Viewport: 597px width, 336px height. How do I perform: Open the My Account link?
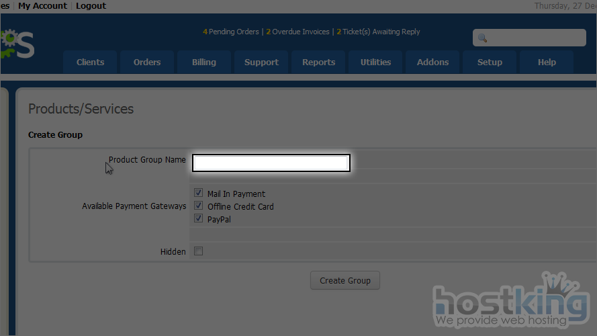tap(42, 5)
